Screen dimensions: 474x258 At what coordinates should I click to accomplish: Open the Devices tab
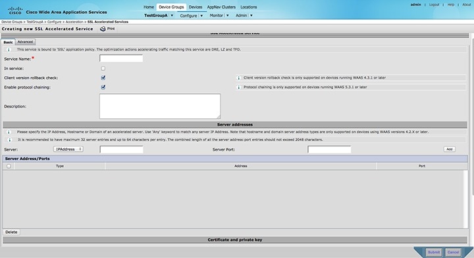(196, 7)
